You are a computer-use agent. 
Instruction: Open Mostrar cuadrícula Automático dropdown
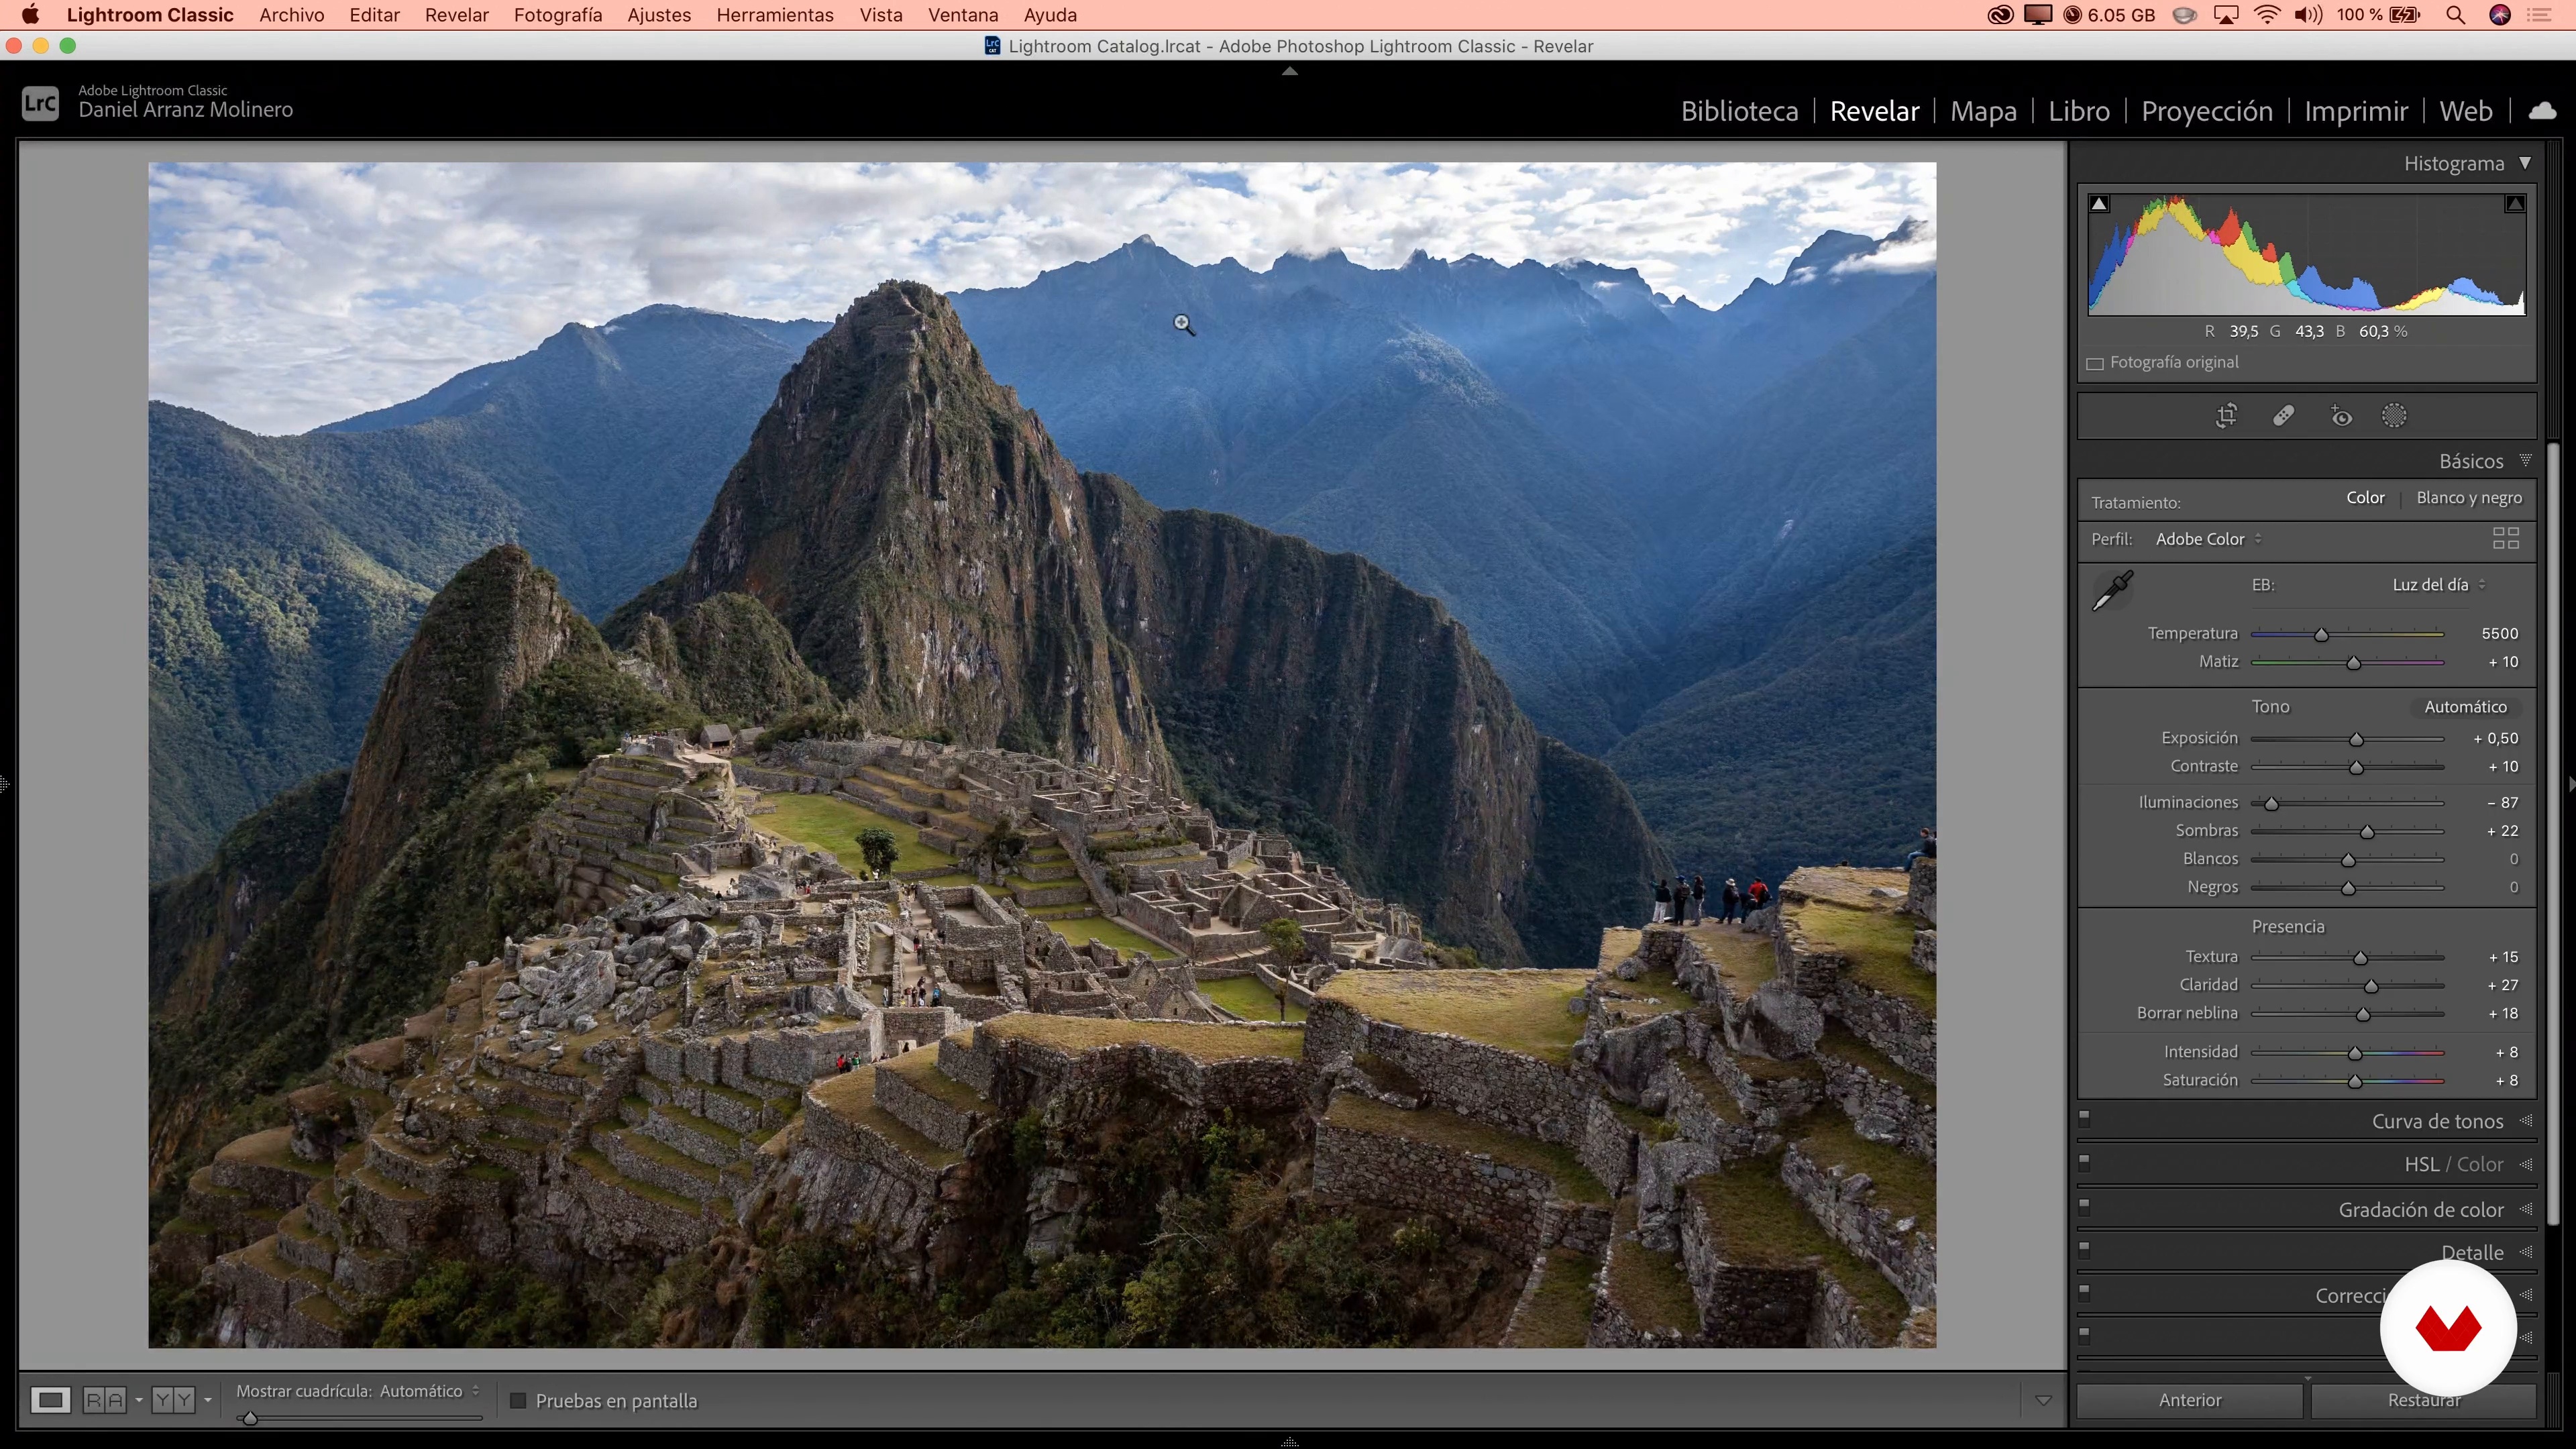point(429,1391)
